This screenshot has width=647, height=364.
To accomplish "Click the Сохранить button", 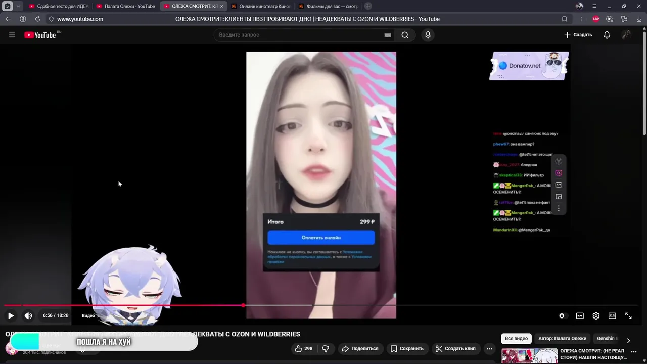I will click(407, 348).
